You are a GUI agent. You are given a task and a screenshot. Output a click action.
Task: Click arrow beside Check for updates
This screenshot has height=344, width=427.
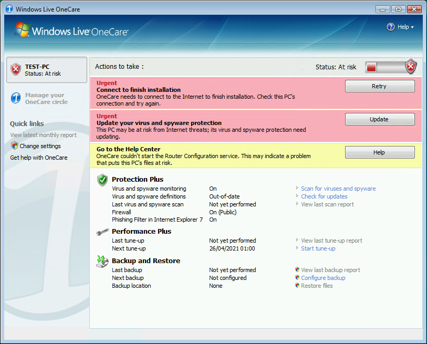[x=297, y=196]
